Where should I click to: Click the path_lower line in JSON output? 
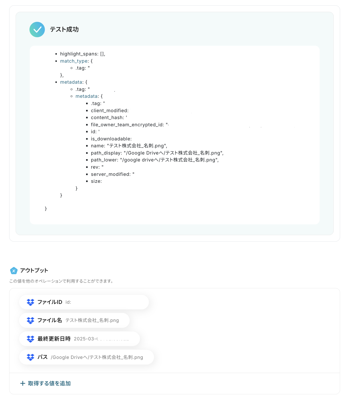pos(155,160)
